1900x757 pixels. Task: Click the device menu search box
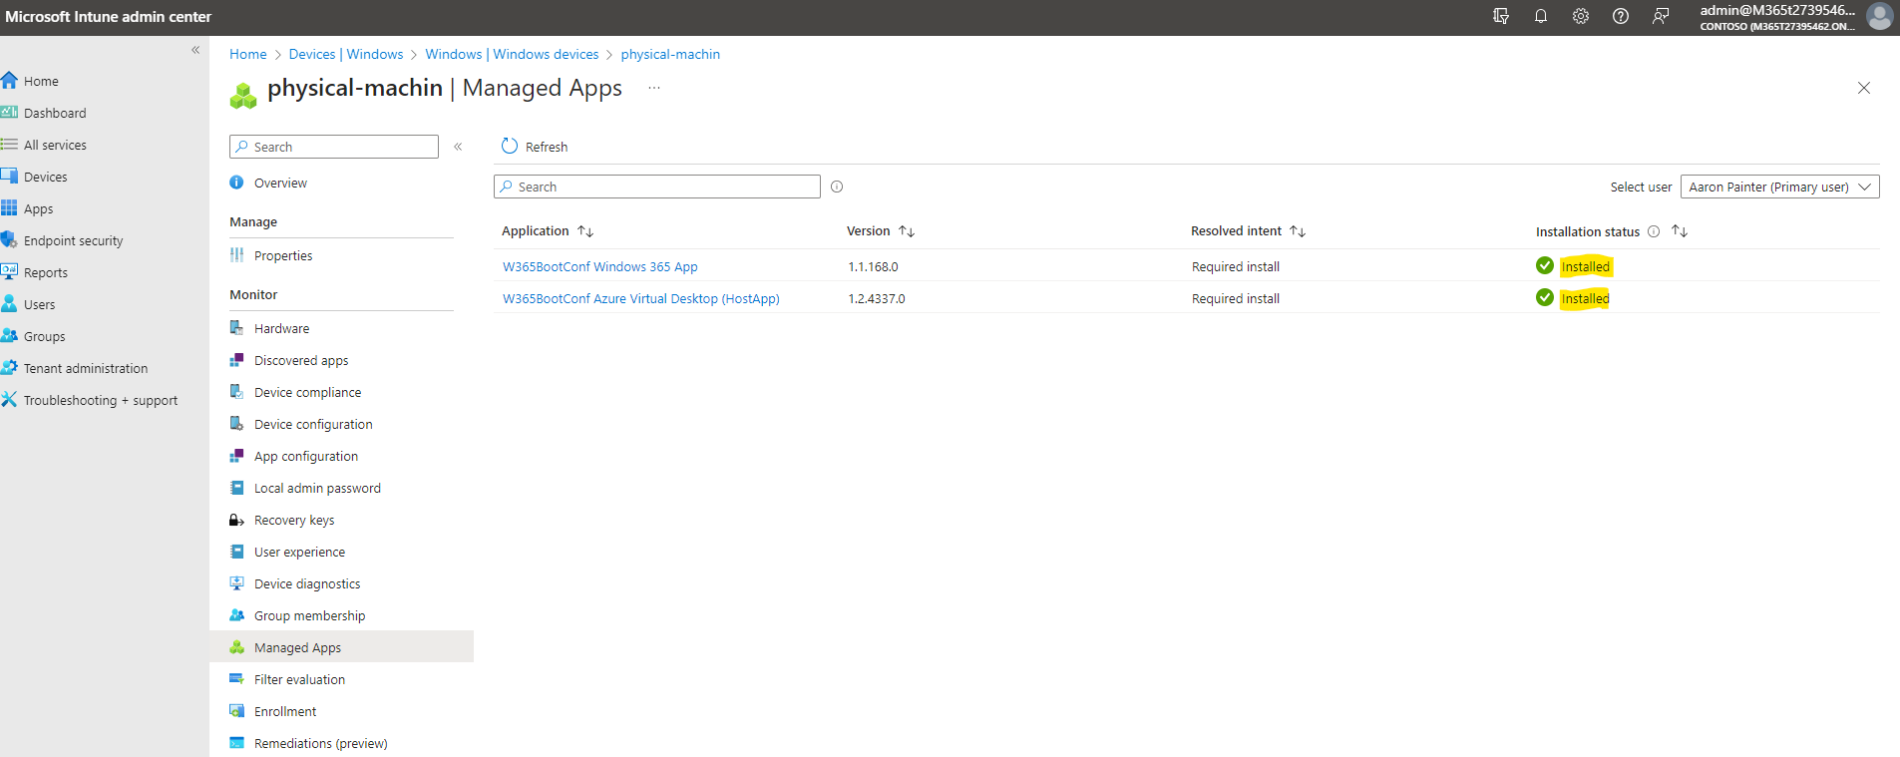coord(334,147)
